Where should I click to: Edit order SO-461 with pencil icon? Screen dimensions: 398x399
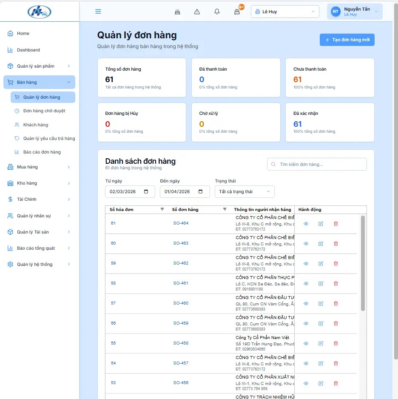point(321,283)
